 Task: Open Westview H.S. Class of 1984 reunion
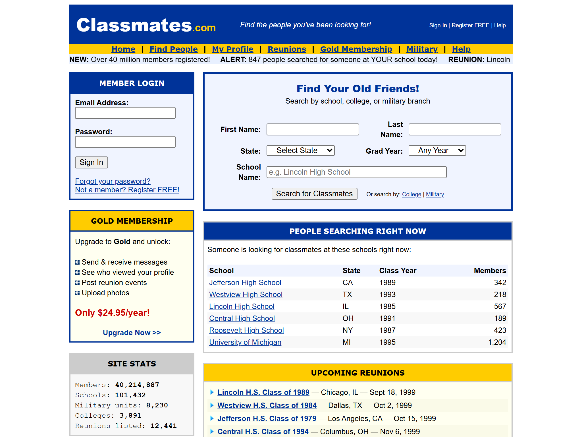[267, 405]
